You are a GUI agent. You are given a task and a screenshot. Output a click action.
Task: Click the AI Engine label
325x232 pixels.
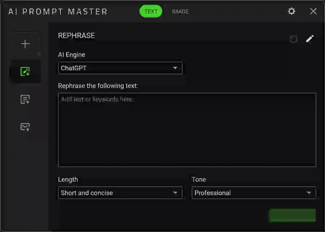click(x=72, y=55)
